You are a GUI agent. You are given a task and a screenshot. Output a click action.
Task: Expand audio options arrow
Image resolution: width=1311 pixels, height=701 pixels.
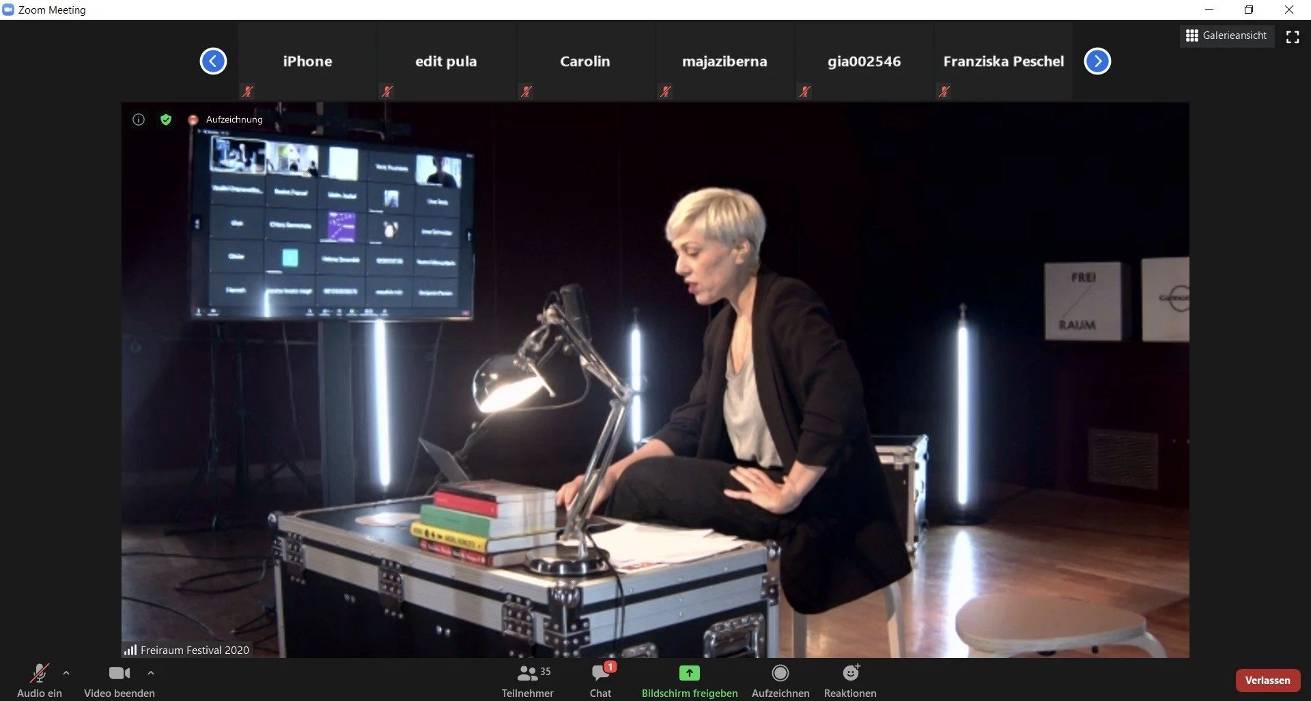coord(66,673)
